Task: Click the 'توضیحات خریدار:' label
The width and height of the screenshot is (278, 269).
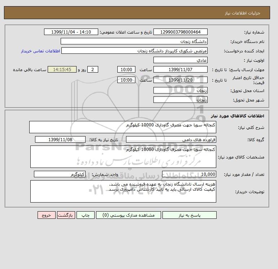Action: 249,192
